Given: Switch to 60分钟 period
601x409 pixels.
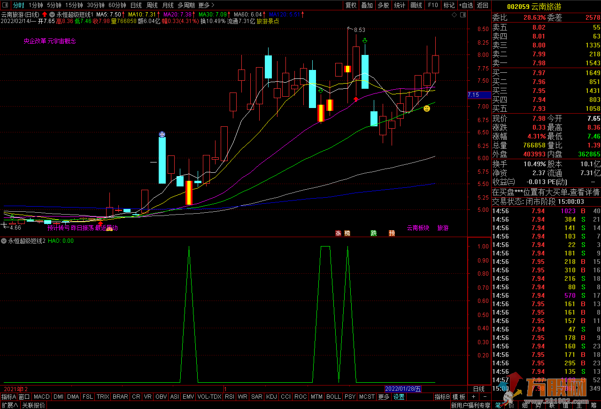Looking at the screenshot, I should [117, 5].
